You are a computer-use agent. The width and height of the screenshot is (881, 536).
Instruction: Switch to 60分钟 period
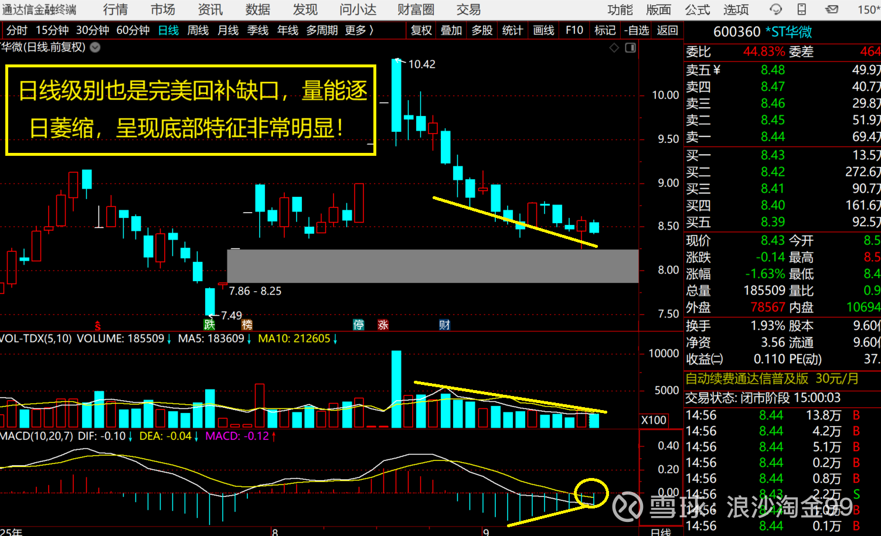point(133,30)
